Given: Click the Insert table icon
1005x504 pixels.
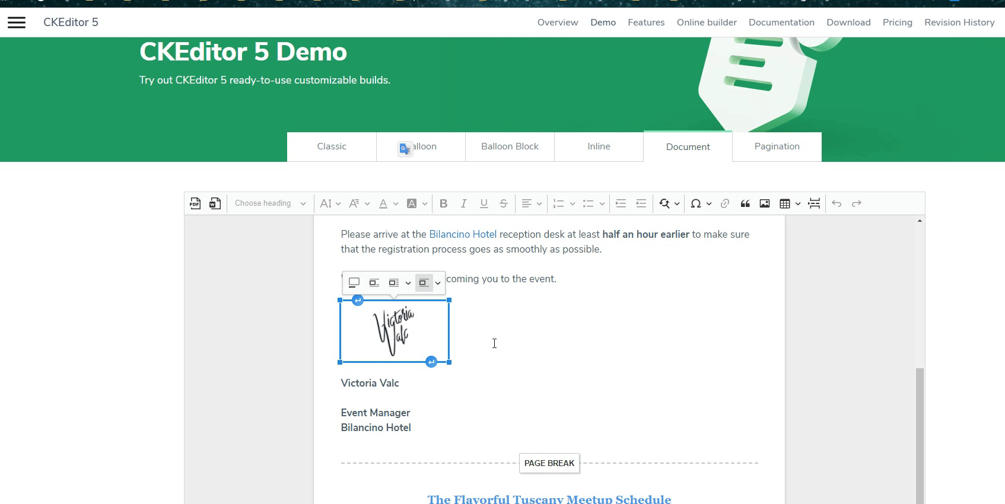Looking at the screenshot, I should point(784,203).
